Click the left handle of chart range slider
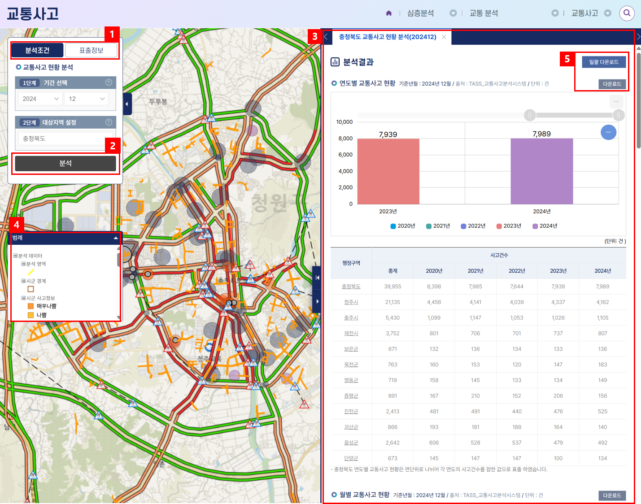641x504 pixels. [x=530, y=115]
